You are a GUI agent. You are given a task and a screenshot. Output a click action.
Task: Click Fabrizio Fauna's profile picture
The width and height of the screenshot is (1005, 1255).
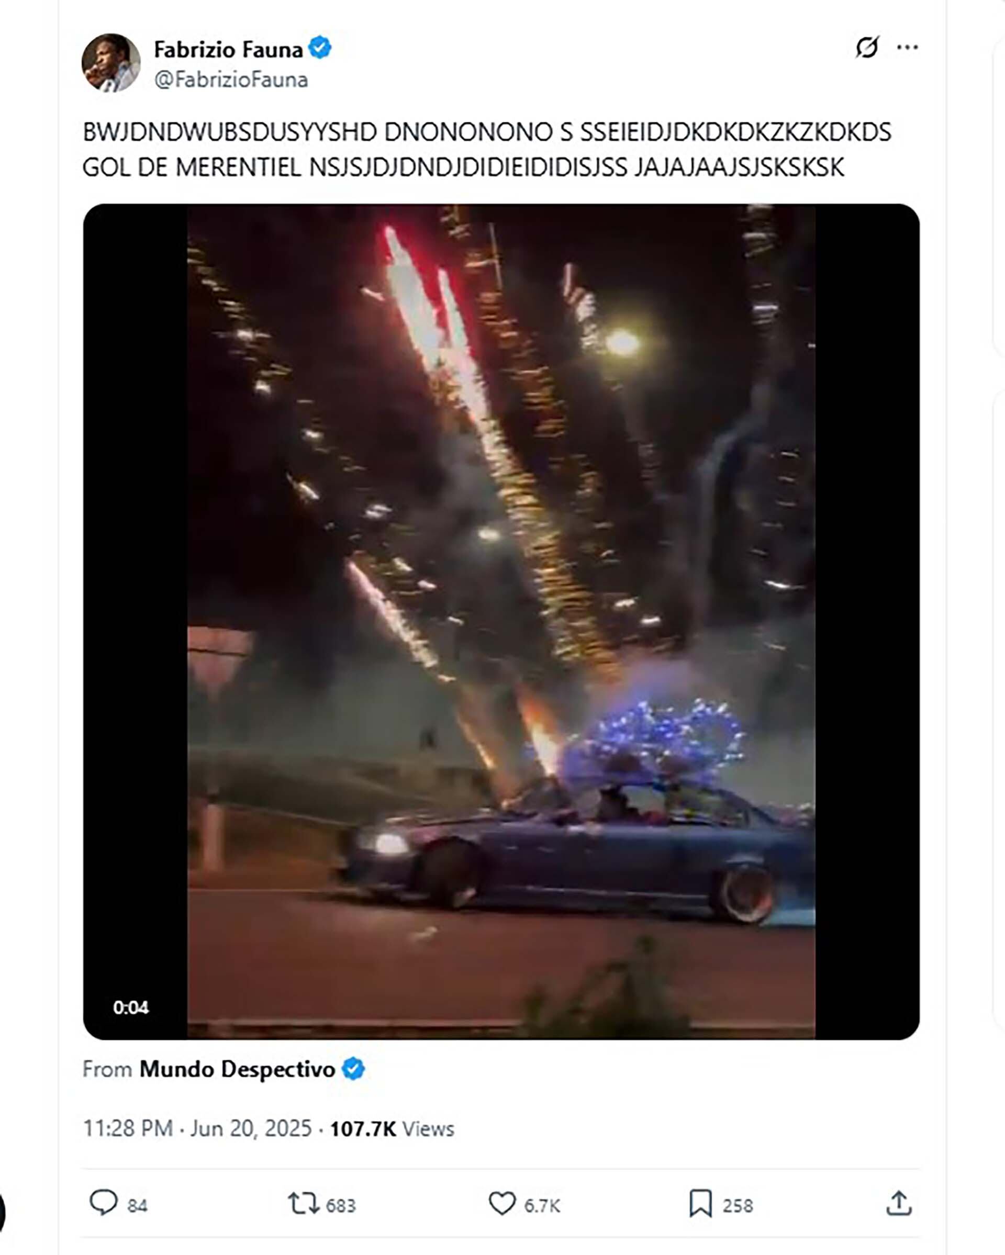coord(111,62)
